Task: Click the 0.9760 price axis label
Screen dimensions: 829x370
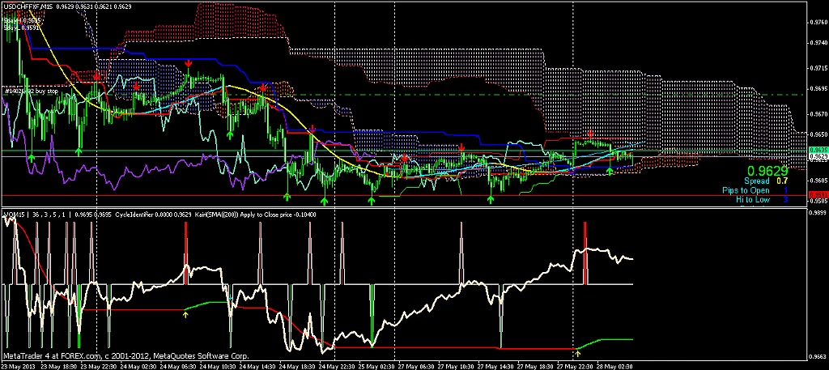Action: pyautogui.click(x=818, y=22)
